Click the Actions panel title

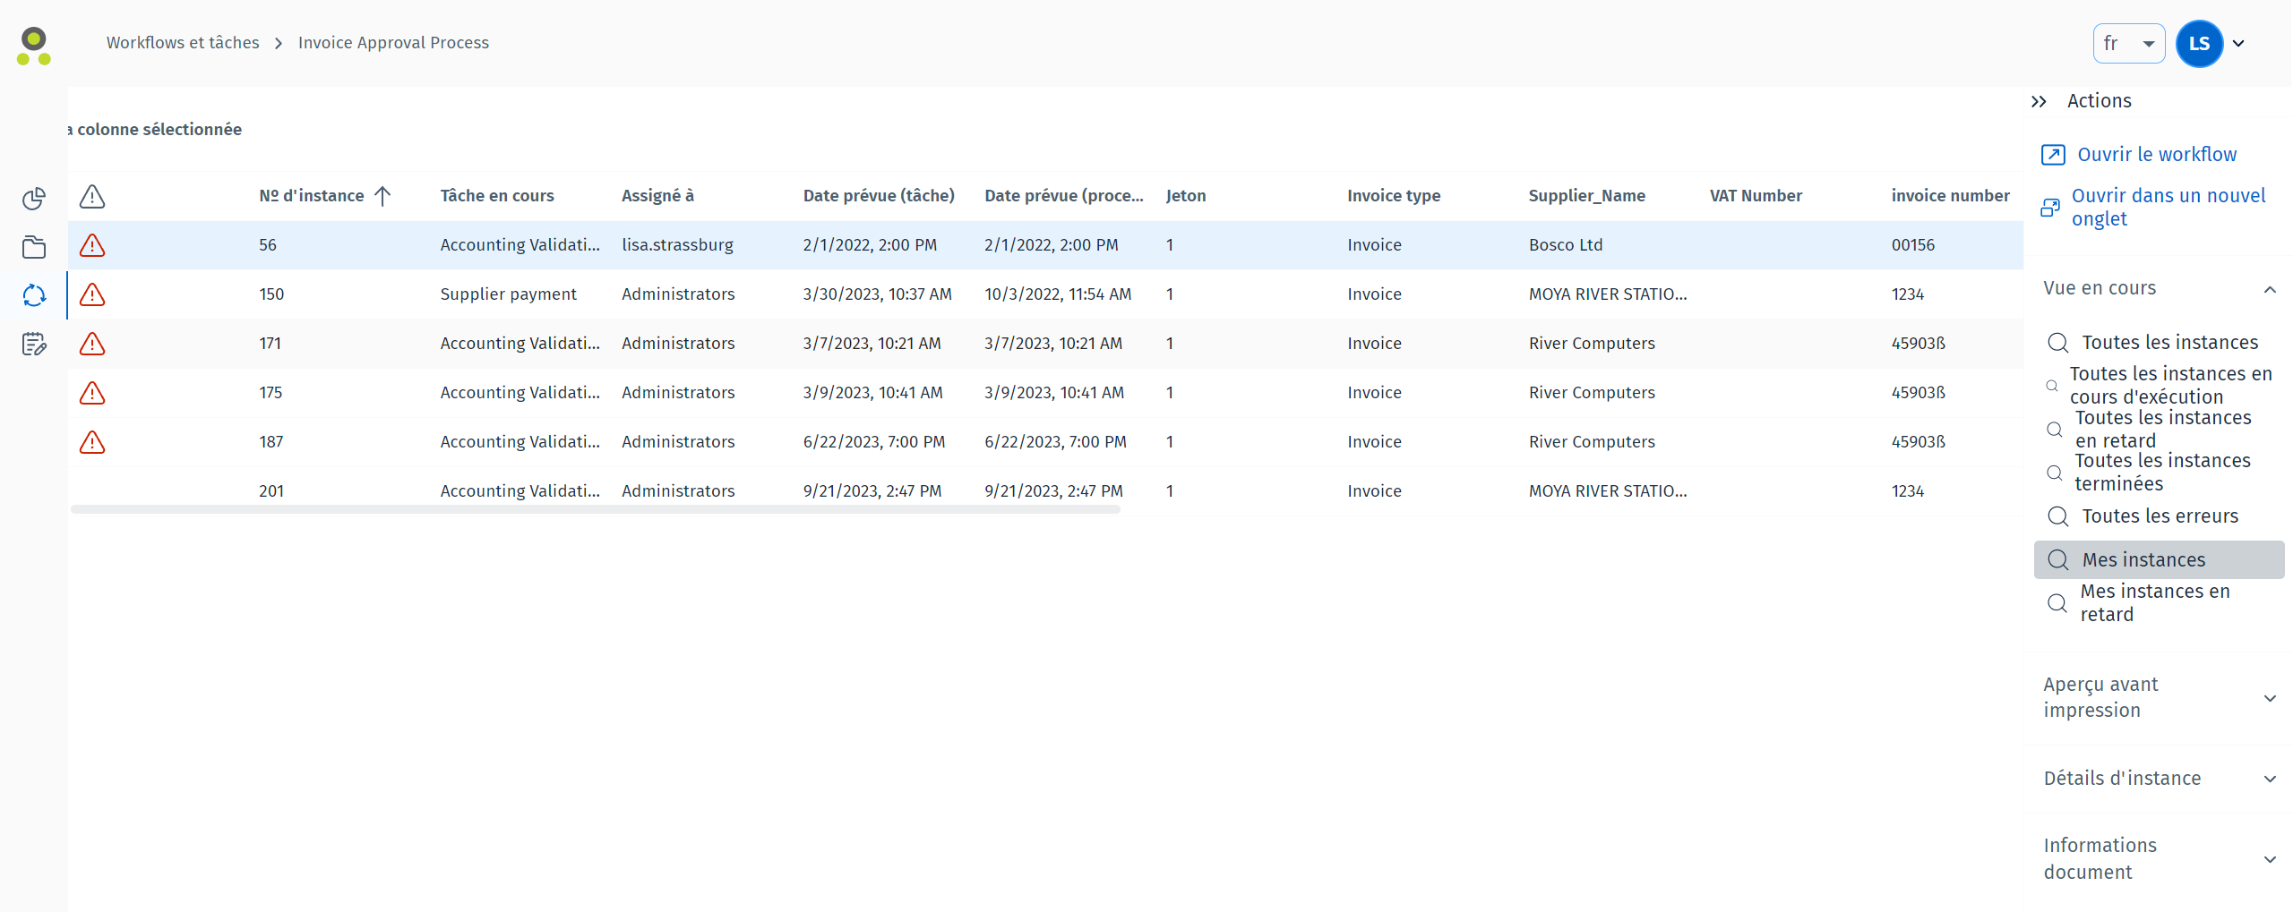(2099, 101)
